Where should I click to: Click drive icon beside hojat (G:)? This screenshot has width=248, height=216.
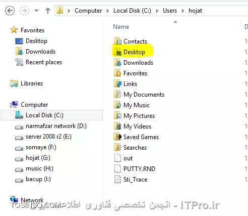pos(19,159)
